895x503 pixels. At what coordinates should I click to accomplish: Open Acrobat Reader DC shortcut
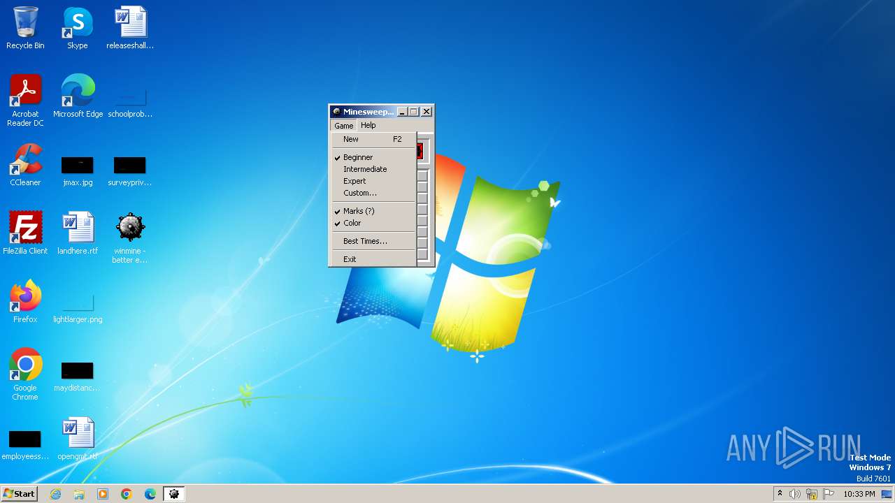[x=25, y=100]
